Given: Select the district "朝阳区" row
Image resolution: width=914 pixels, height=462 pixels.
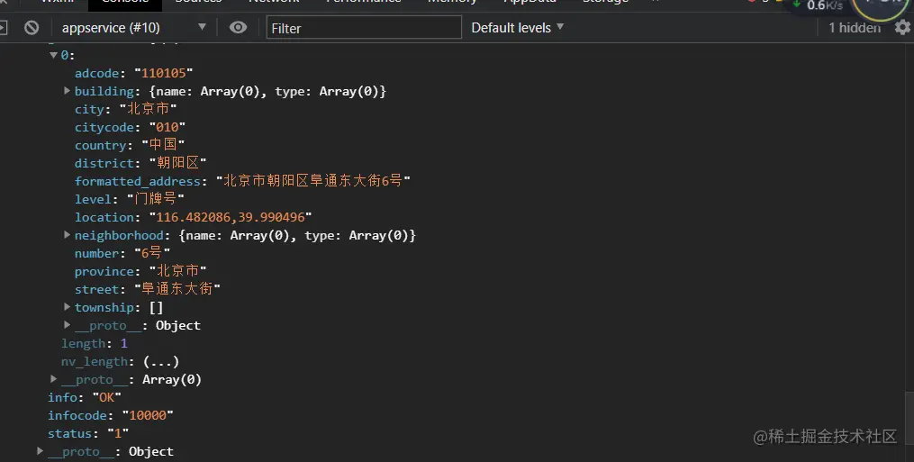Looking at the screenshot, I should coord(140,163).
